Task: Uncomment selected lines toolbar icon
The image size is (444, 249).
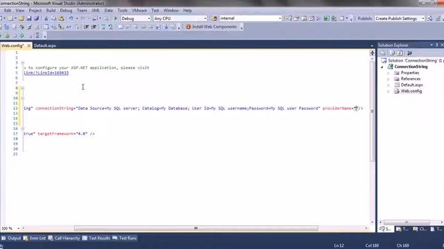Action: [x=111, y=27]
